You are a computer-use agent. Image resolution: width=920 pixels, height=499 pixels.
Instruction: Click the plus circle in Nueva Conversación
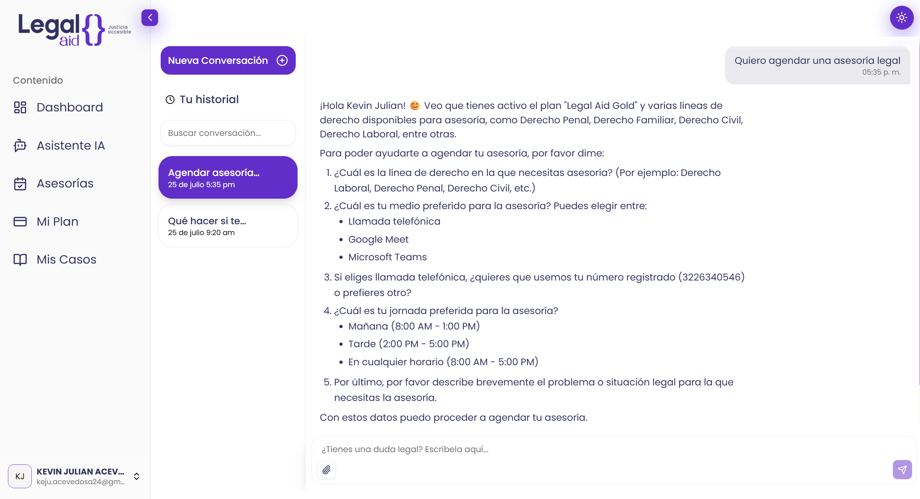coord(282,61)
